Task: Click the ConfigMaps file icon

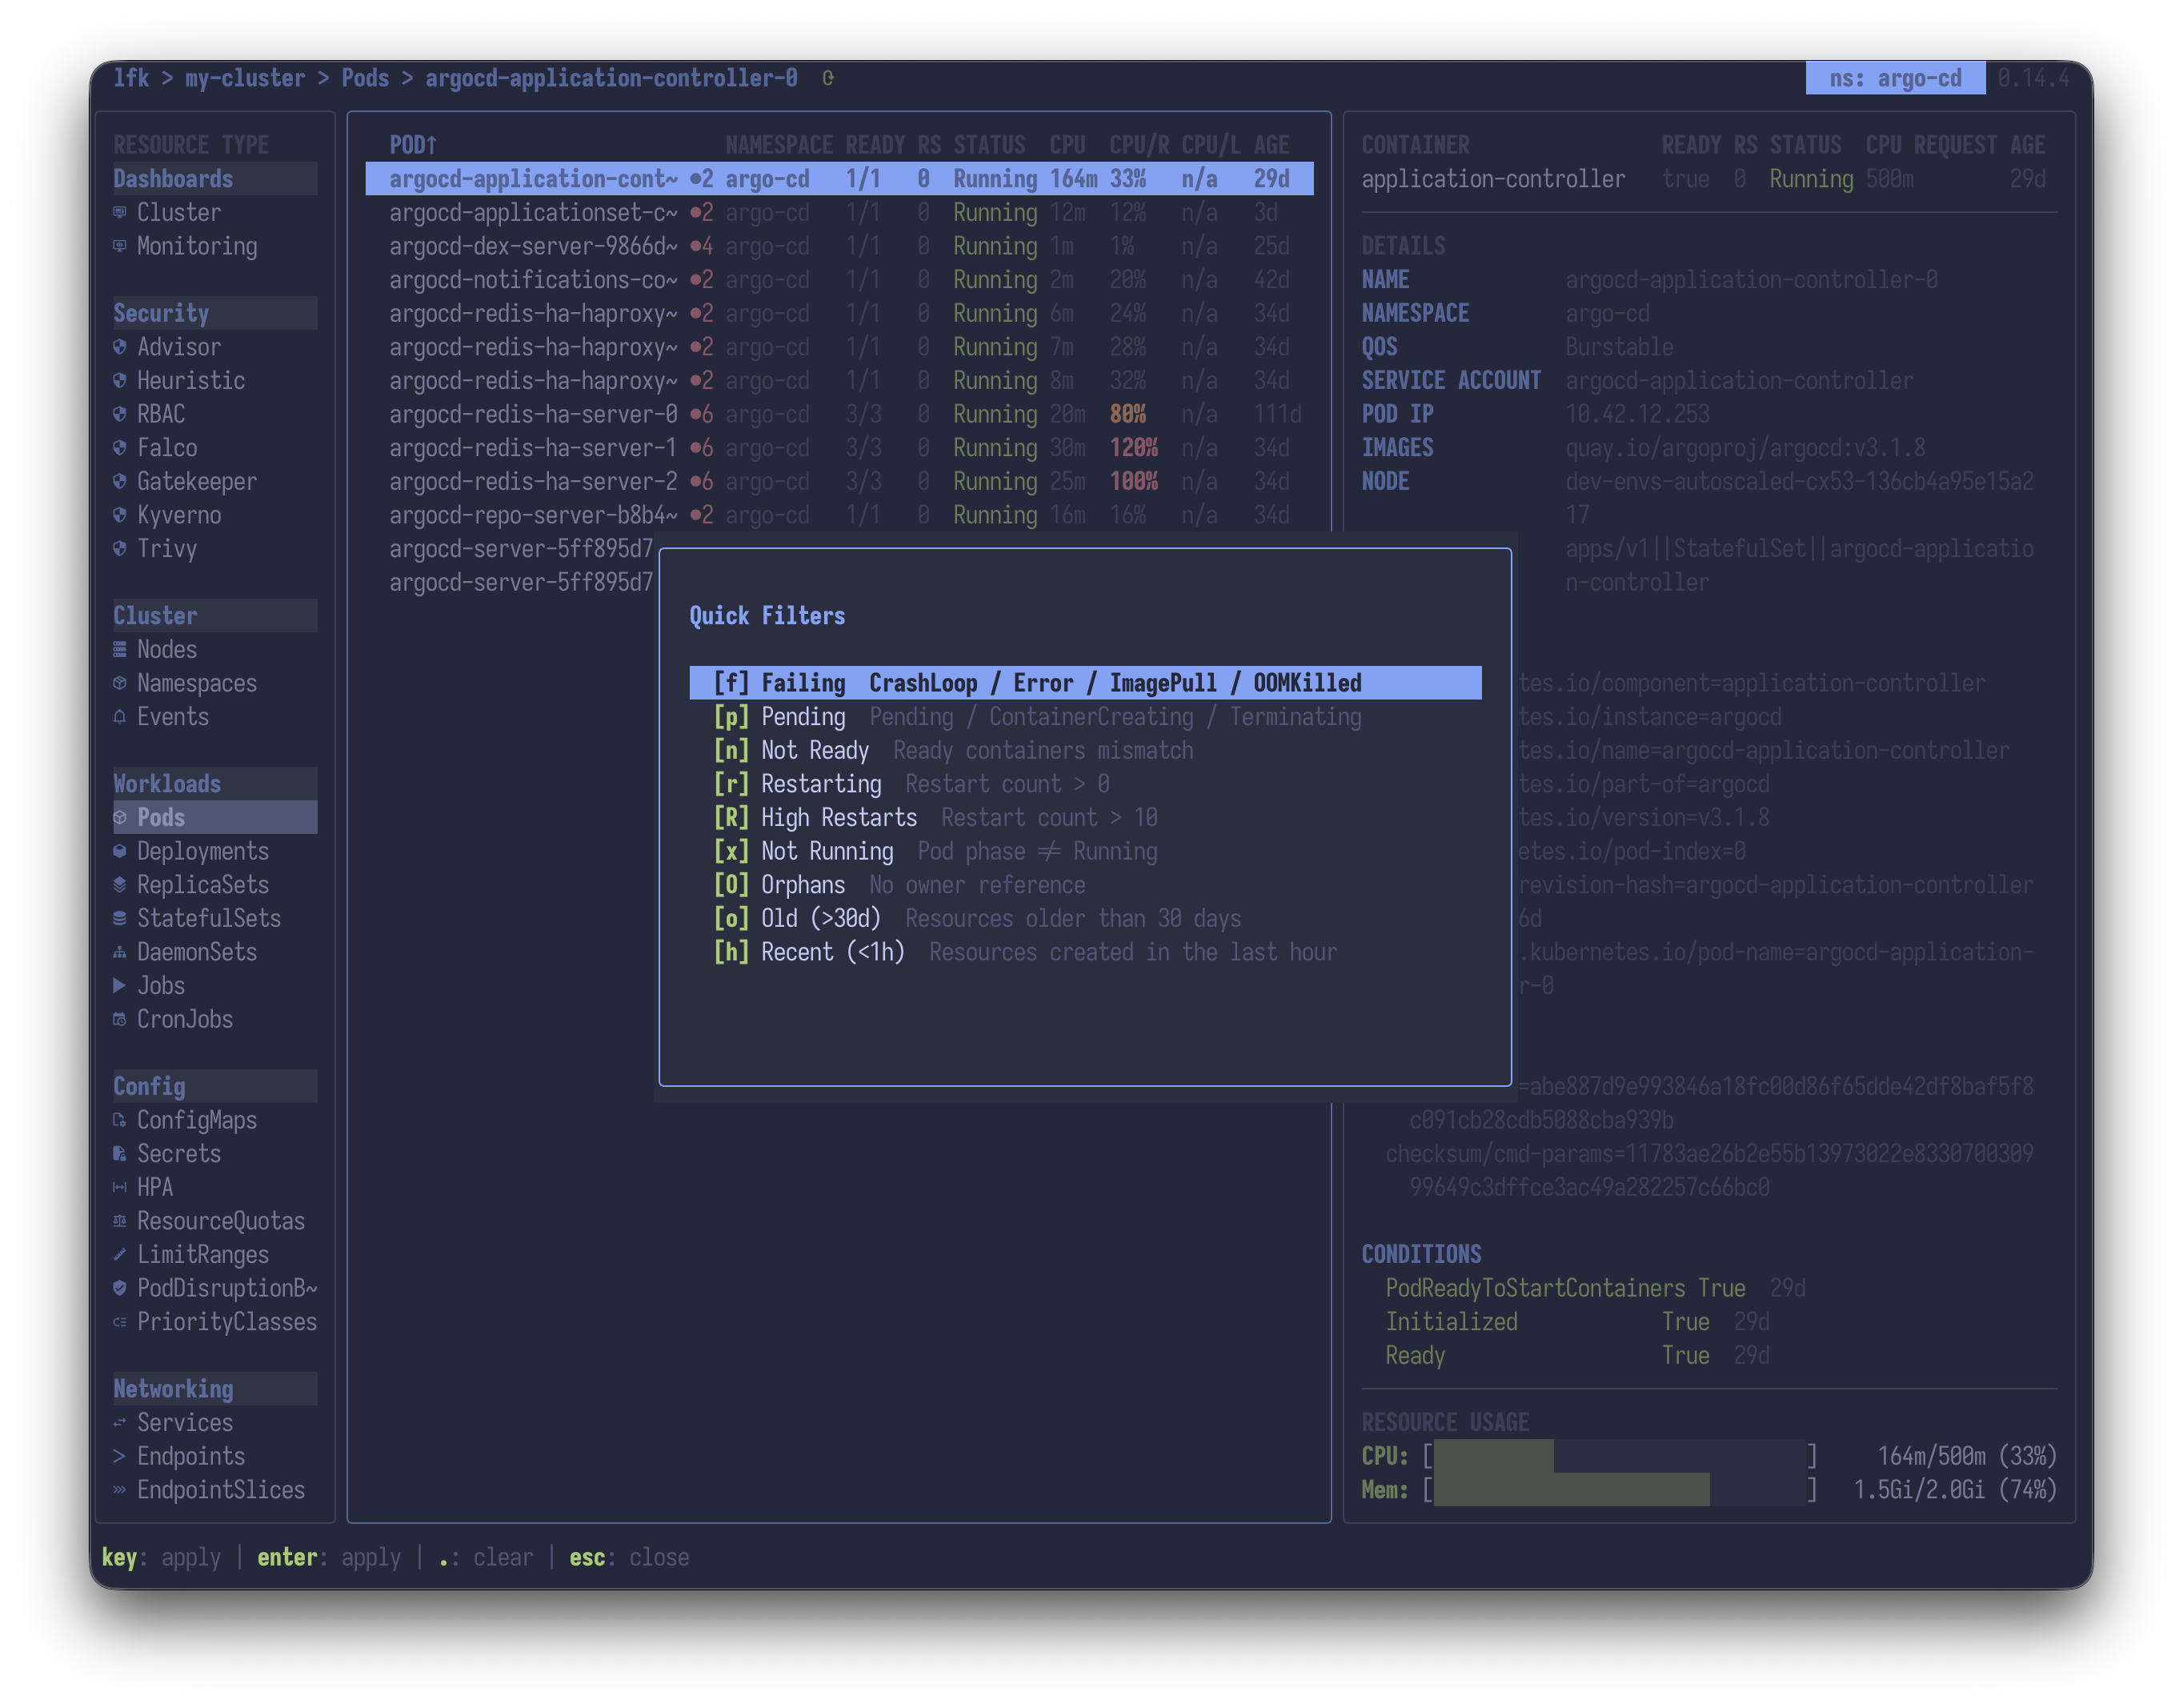Action: coord(120,1120)
